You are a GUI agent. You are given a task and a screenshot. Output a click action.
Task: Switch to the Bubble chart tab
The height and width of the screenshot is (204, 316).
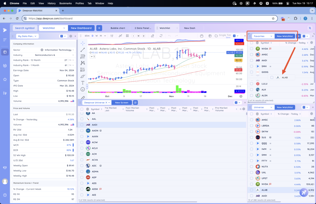(118, 28)
